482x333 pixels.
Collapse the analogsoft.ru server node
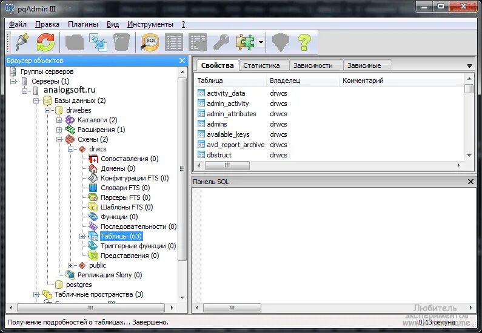[25, 91]
